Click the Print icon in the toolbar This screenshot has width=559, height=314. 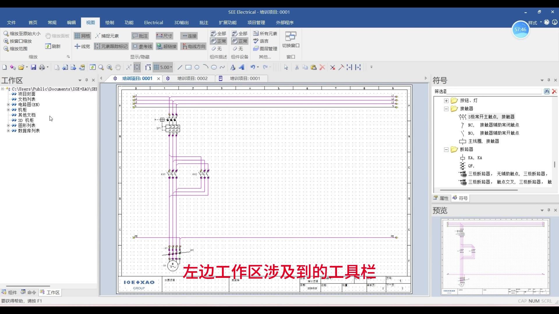[x=42, y=67]
